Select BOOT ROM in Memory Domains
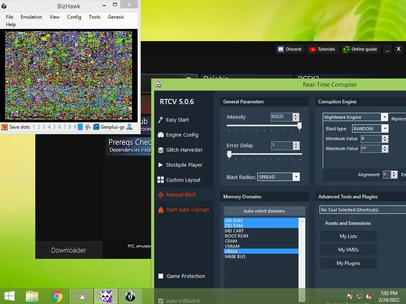The image size is (406, 304). pos(261,236)
